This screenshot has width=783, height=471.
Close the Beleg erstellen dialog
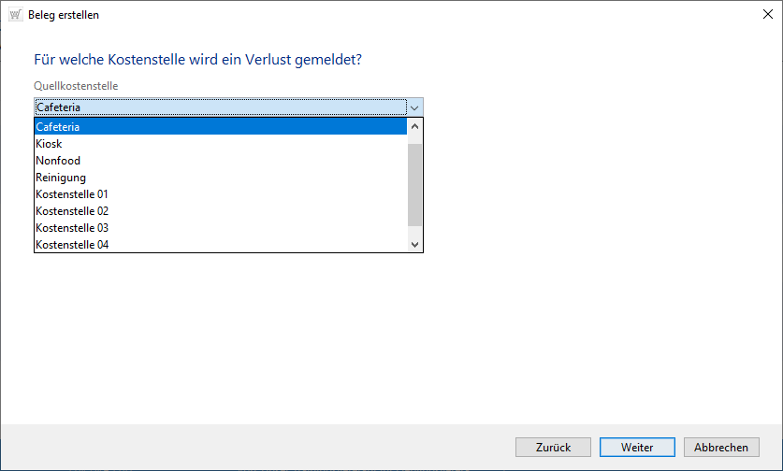point(764,15)
